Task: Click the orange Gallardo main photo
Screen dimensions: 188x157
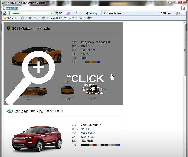Action: click(x=37, y=56)
